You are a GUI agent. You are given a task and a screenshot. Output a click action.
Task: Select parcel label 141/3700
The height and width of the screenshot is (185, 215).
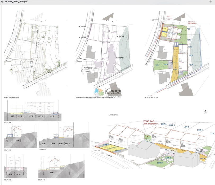click(x=120, y=36)
